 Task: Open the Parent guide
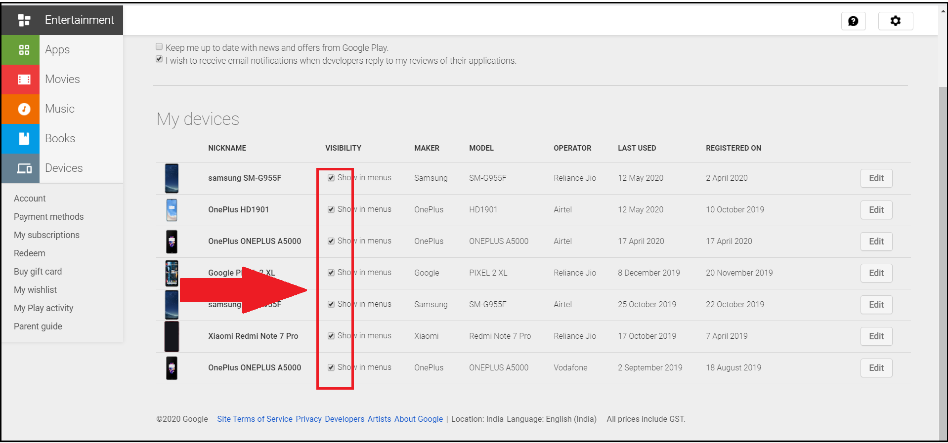pos(38,326)
